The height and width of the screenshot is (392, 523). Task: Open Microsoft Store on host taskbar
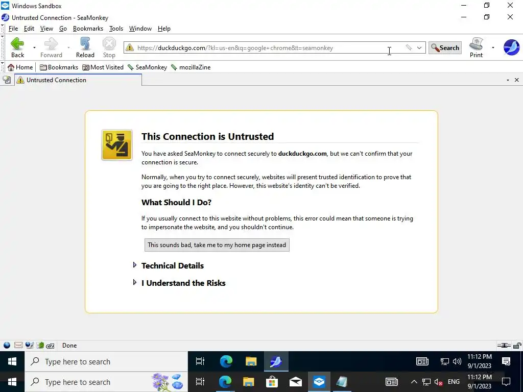click(x=272, y=382)
